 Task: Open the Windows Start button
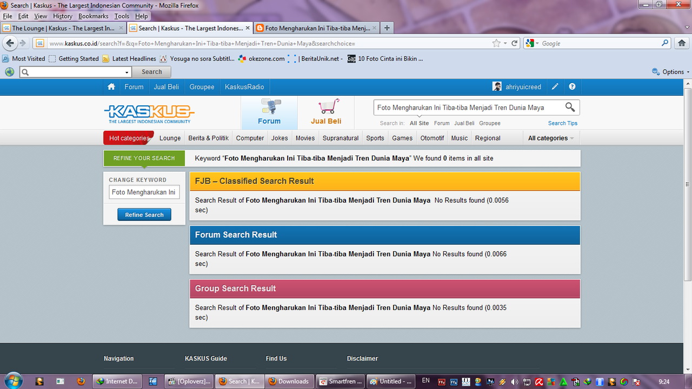14,380
